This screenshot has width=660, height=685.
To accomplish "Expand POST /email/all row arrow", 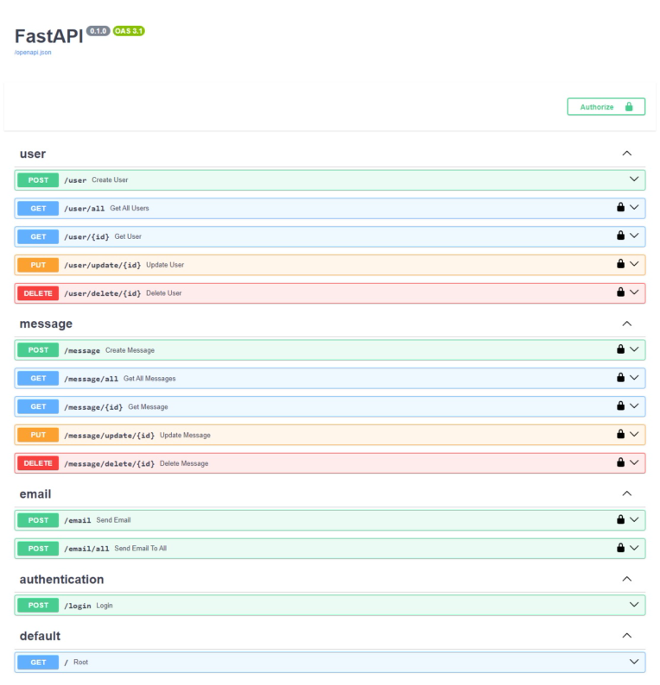I will pyautogui.click(x=634, y=548).
